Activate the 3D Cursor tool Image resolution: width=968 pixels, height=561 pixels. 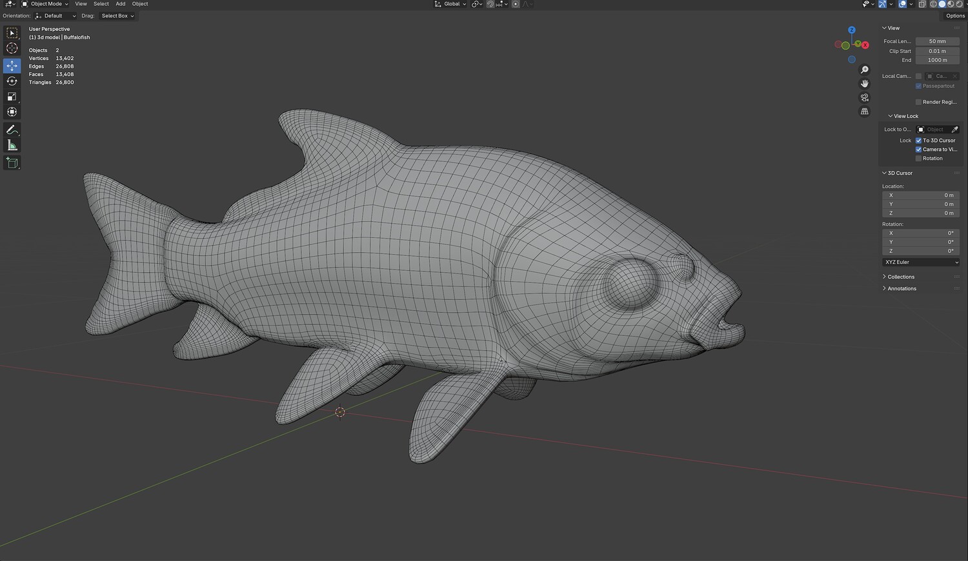[12, 48]
